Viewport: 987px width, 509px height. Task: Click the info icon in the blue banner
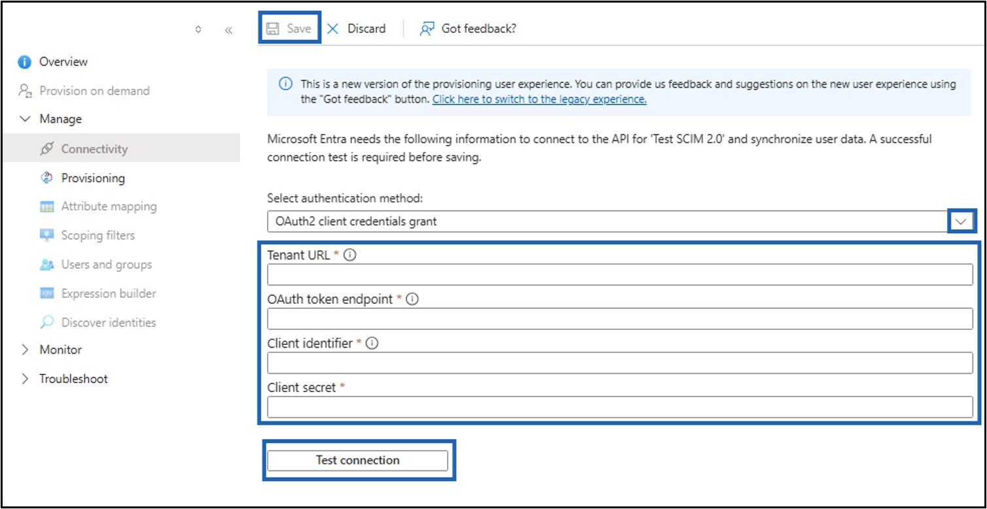pos(285,84)
